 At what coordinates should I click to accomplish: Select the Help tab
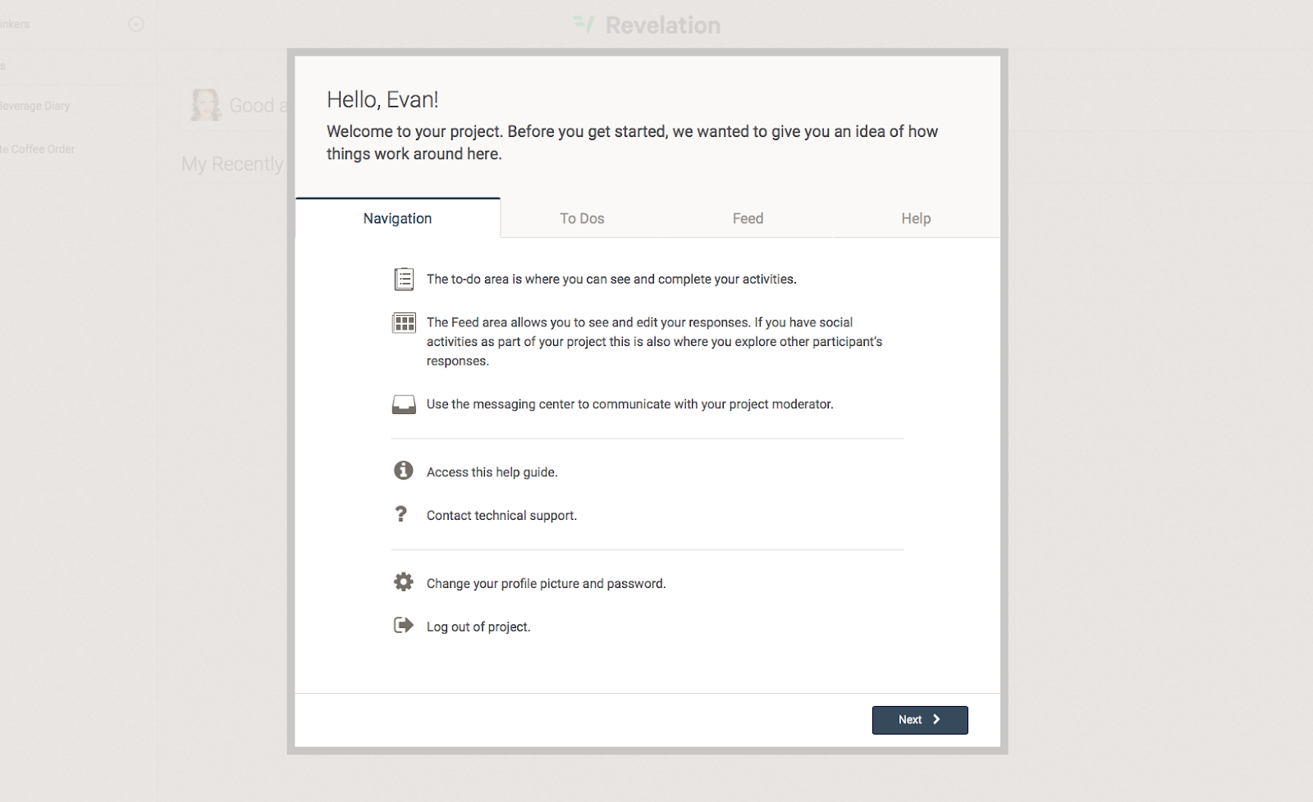(x=916, y=218)
